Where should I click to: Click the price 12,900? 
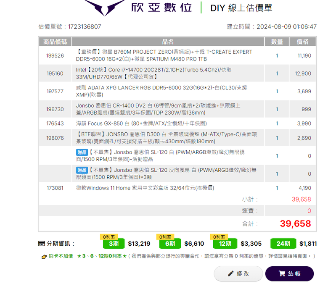(x=303, y=74)
